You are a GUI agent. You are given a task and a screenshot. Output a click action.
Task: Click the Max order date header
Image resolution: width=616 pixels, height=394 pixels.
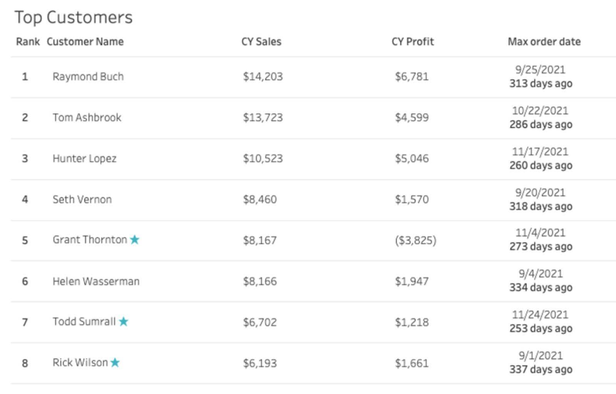point(544,42)
